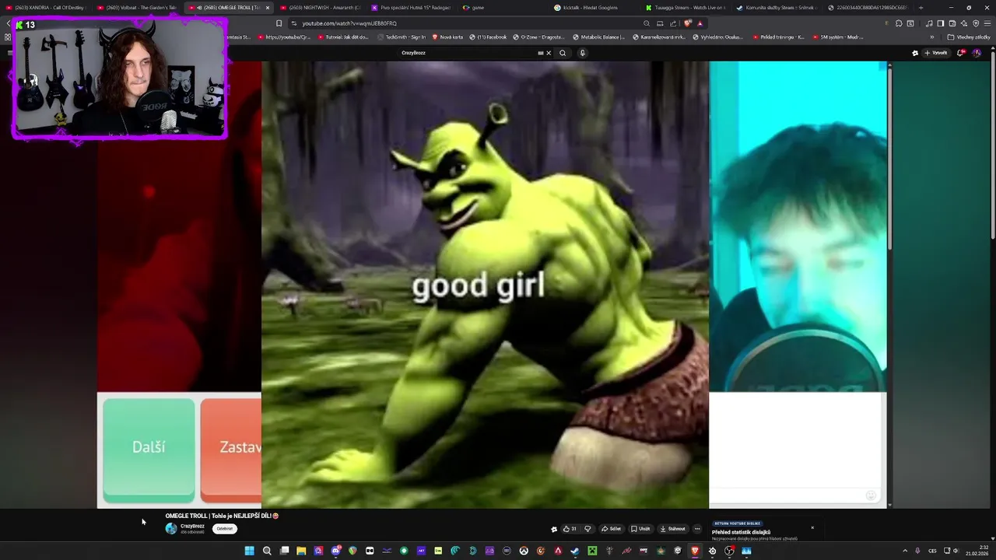Show hidden system tray icons
The image size is (996, 560).
[x=905, y=551]
